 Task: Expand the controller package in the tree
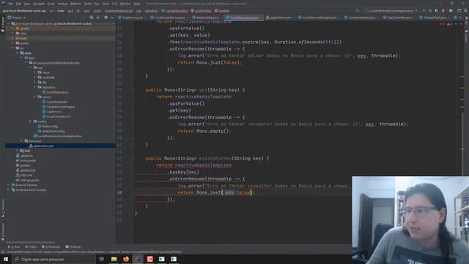34,77
